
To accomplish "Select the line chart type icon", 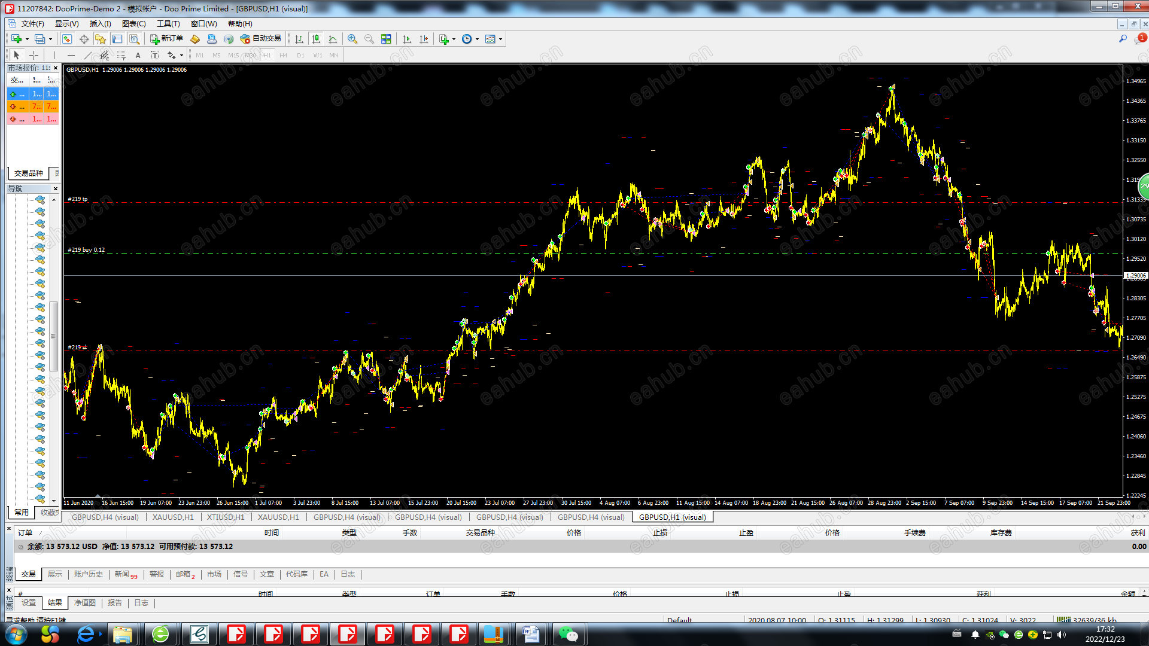I will pos(333,39).
